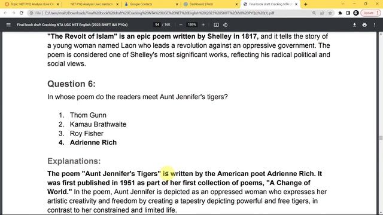Bookmark this page with the star
This screenshot has width=383, height=215.
(330, 13)
